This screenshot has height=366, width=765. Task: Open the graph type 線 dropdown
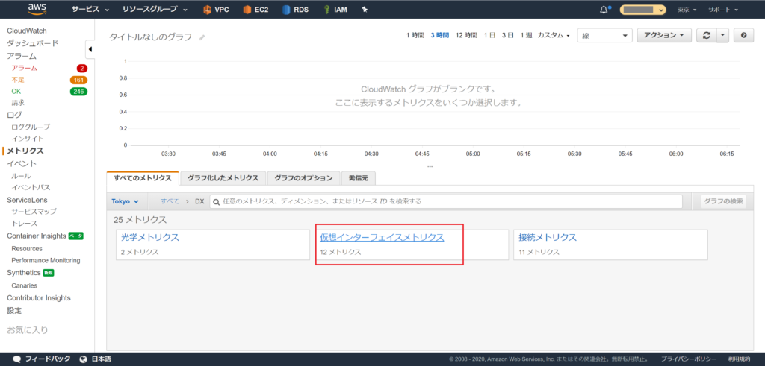click(x=604, y=35)
